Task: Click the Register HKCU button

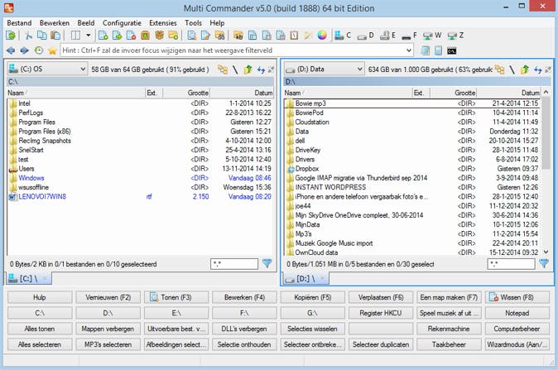Action: tap(381, 313)
